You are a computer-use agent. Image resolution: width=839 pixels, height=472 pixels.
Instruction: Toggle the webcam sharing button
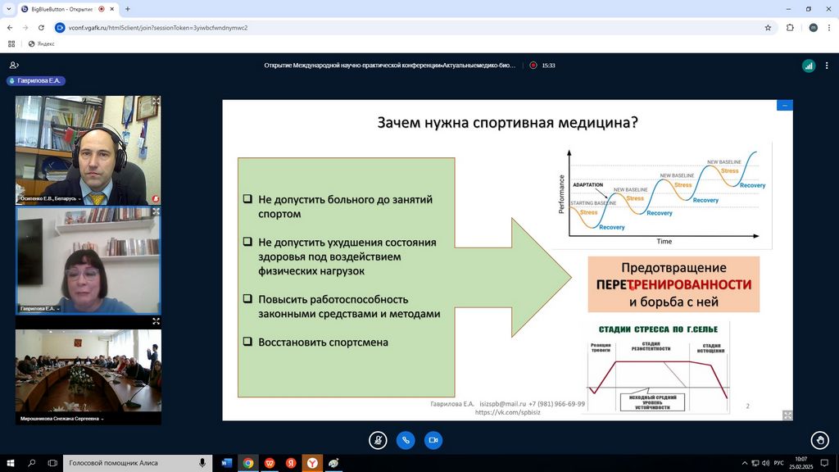click(433, 440)
